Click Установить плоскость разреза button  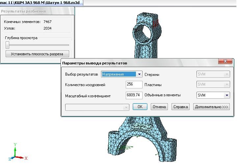[37, 54]
